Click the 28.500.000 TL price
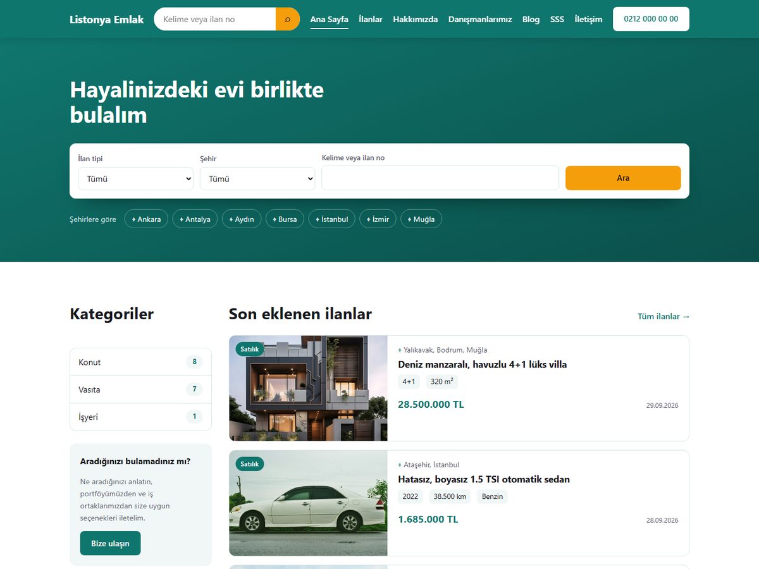Viewport: 759px width, 569px height. pyautogui.click(x=431, y=404)
